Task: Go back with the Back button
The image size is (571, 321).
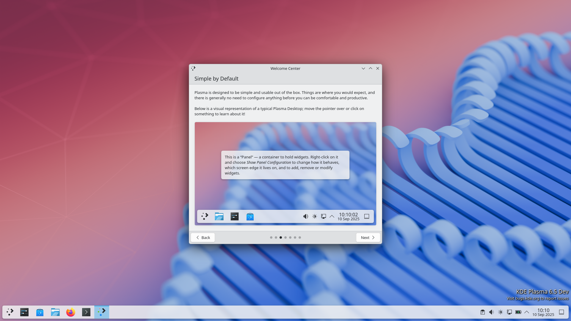Action: [203, 237]
